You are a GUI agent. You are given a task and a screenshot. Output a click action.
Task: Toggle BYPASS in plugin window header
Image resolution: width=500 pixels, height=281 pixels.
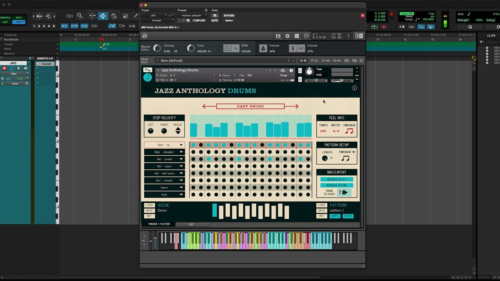(229, 16)
